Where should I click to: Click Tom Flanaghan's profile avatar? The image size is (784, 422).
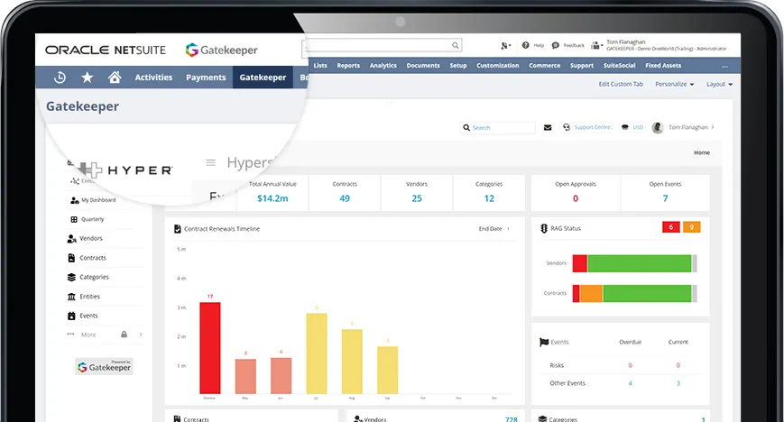pos(658,127)
